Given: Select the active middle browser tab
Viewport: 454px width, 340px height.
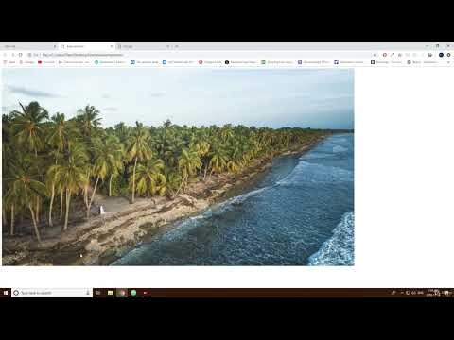Looking at the screenshot, I should [x=87, y=46].
